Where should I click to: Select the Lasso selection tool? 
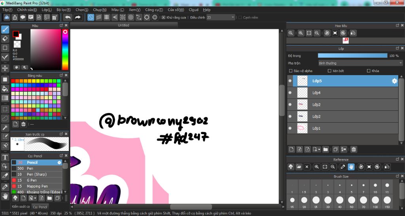[5, 118]
